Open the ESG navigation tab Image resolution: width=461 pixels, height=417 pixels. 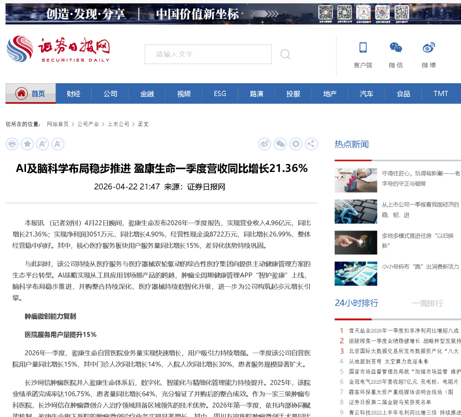[x=220, y=93]
